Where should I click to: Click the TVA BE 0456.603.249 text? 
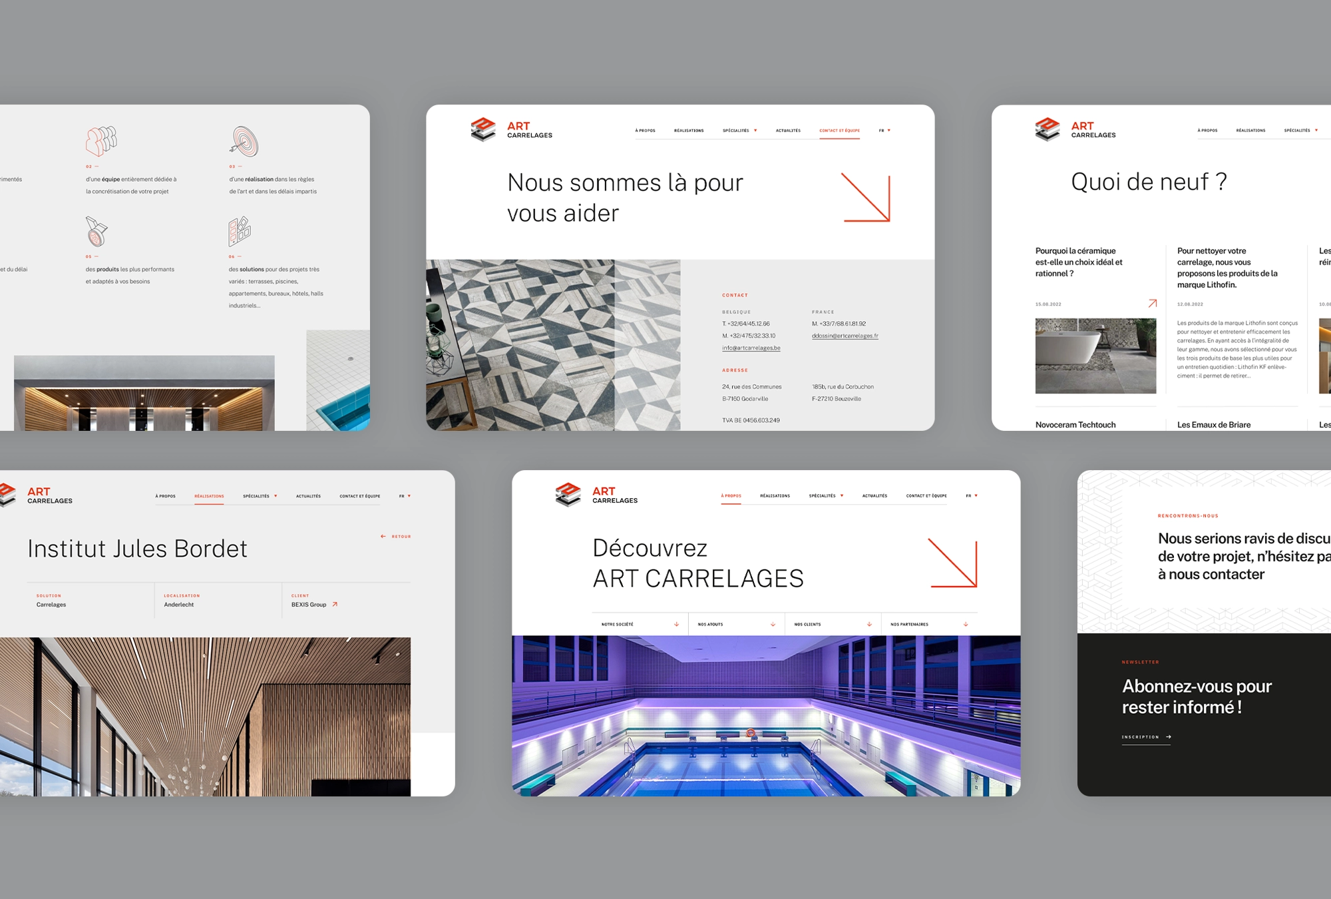(751, 420)
